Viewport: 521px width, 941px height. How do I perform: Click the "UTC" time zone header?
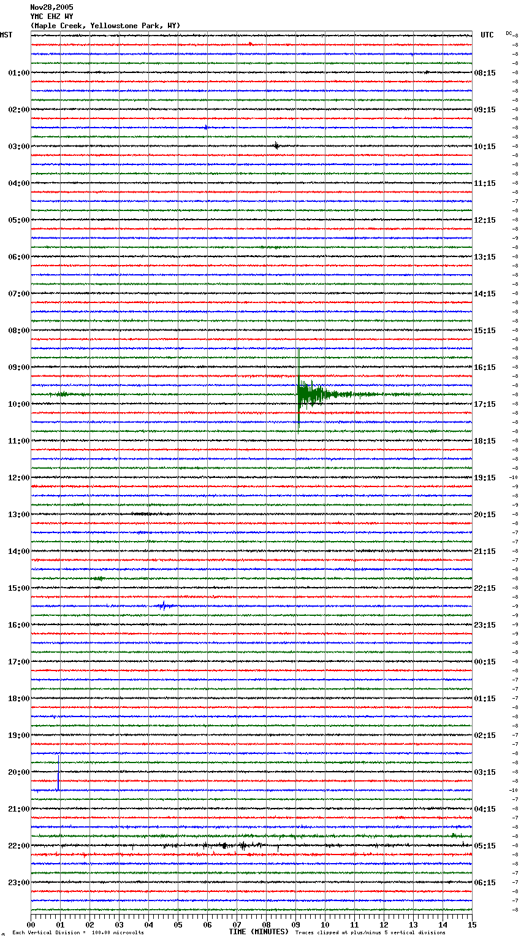point(487,35)
